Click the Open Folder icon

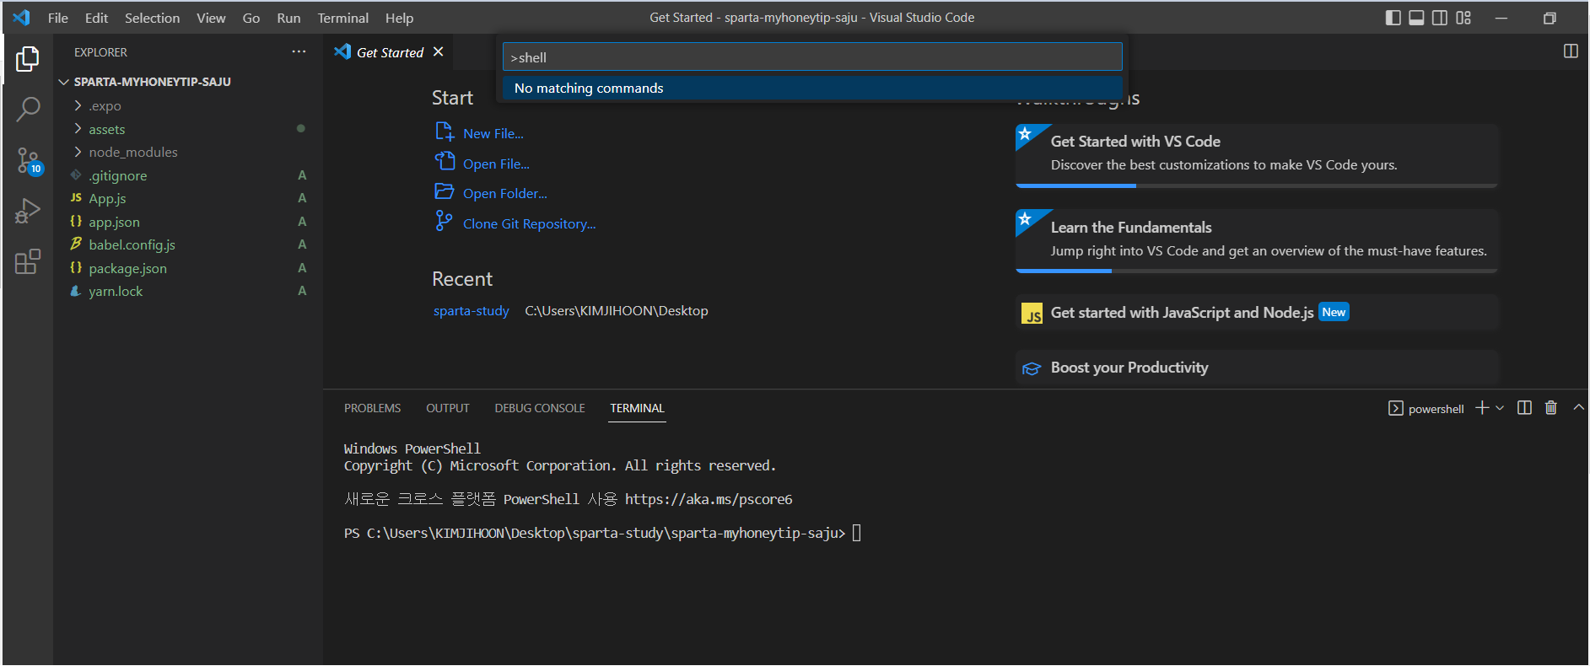445,191
